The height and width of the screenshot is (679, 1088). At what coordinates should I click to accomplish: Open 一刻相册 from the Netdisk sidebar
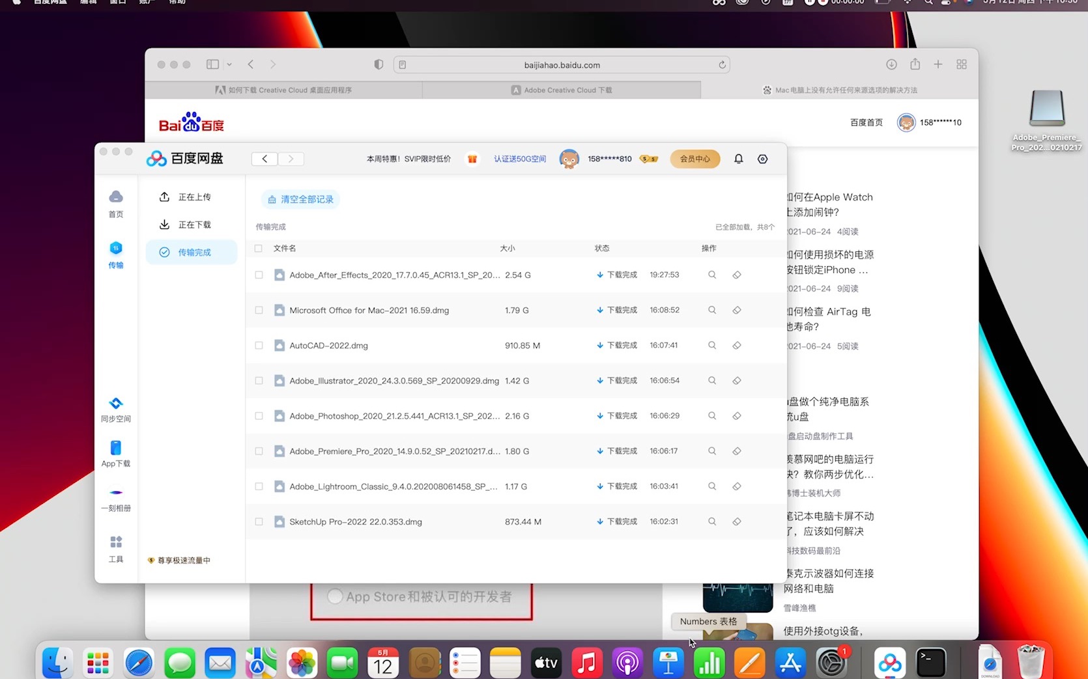[x=115, y=499]
